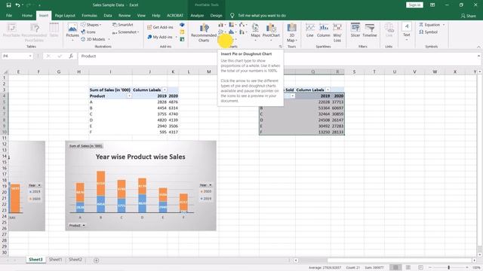
Task: Click the Select All corner of grid
Action: (5, 72)
